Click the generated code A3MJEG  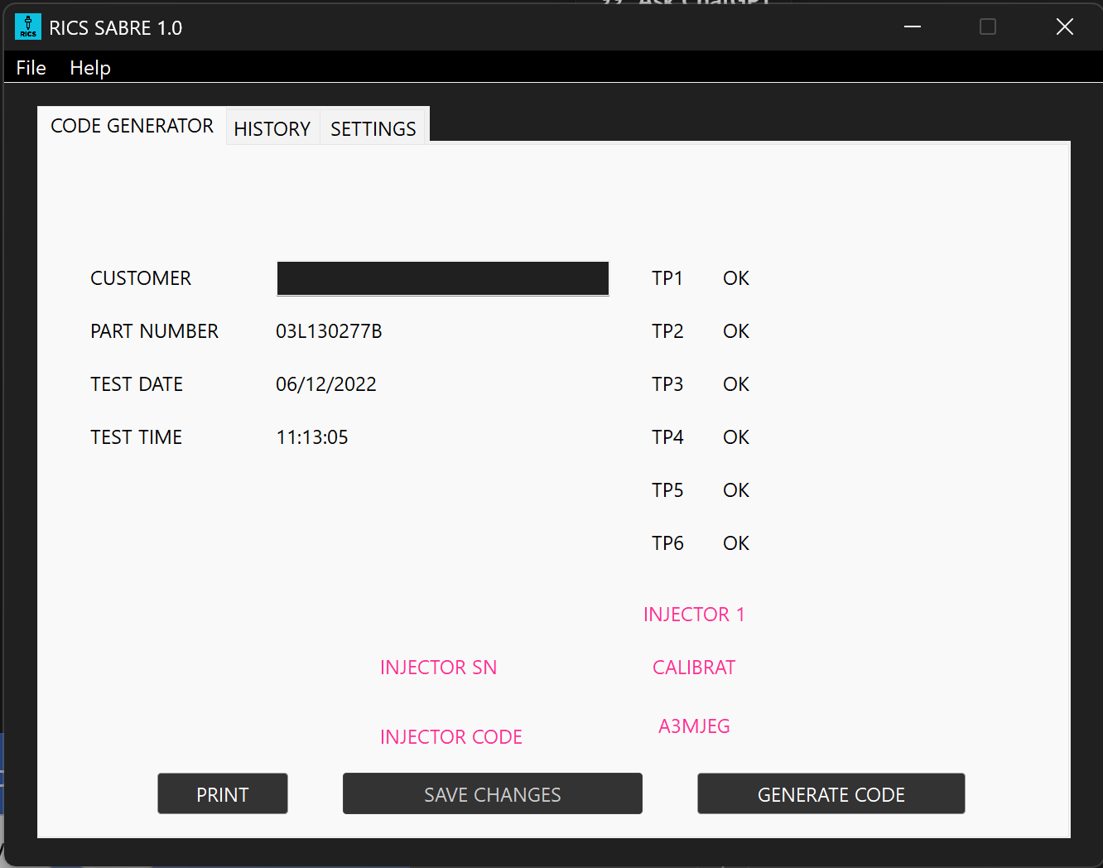[694, 726]
